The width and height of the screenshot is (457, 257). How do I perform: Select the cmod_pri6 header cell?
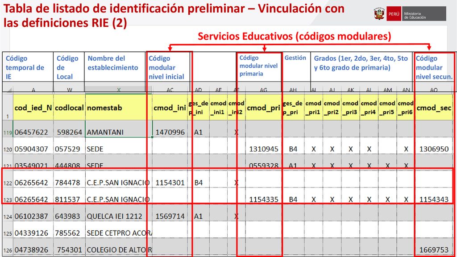[406, 108]
